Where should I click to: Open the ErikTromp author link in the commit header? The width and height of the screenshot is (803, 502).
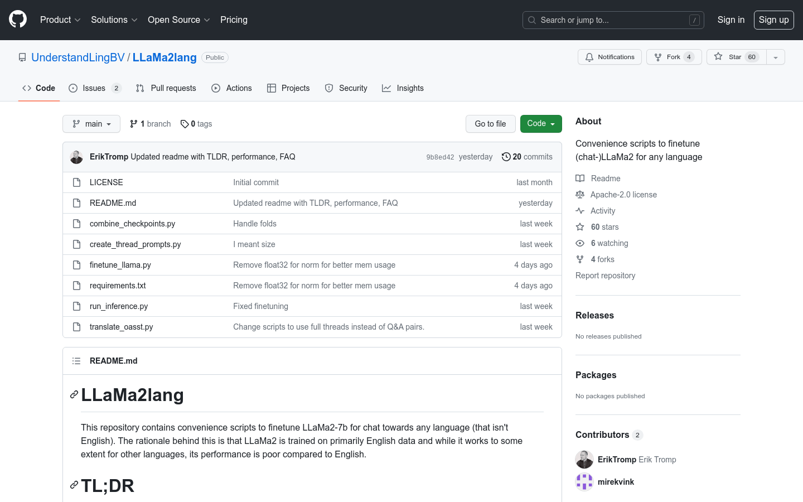click(109, 157)
